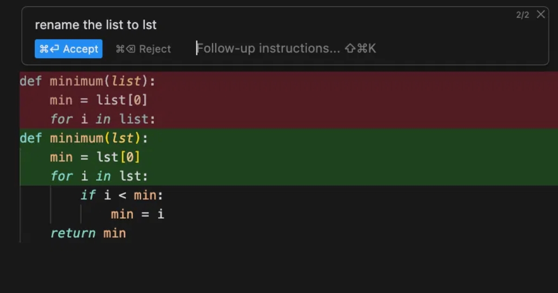The width and height of the screenshot is (558, 293).
Task: Click the added line 'min = lst[0]'
Action: [x=95, y=157]
